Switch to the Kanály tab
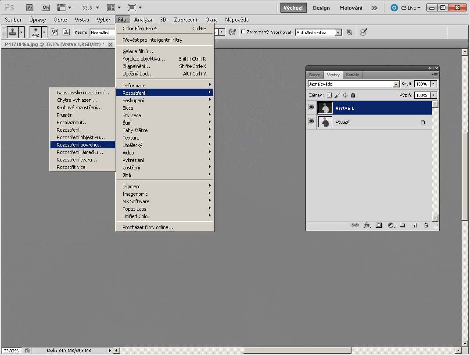Screen dimensions: 470x355 coord(352,75)
